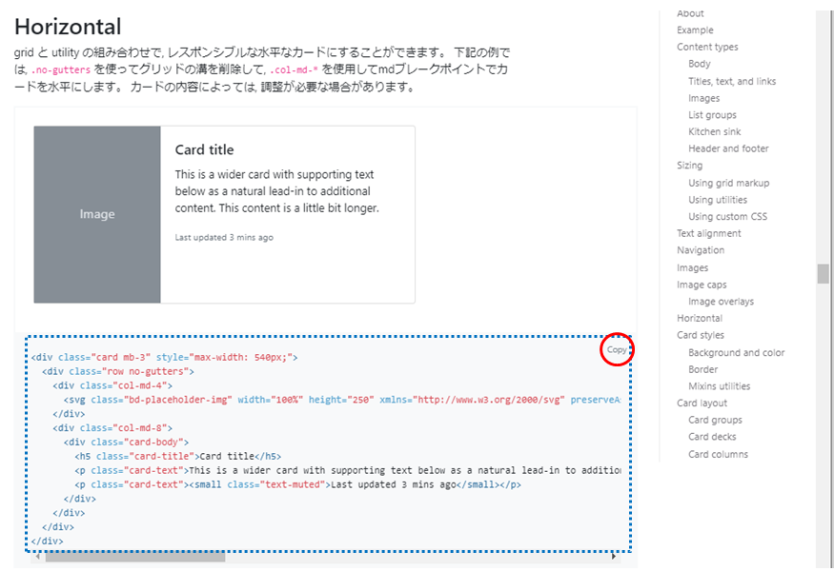Go to Using grid markup
The height and width of the screenshot is (571, 834).
(x=729, y=183)
